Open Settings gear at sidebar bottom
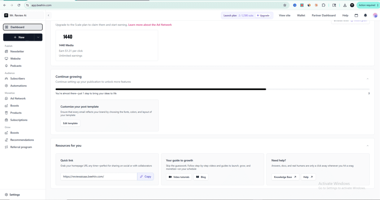The height and width of the screenshot is (200, 380). coord(6,195)
